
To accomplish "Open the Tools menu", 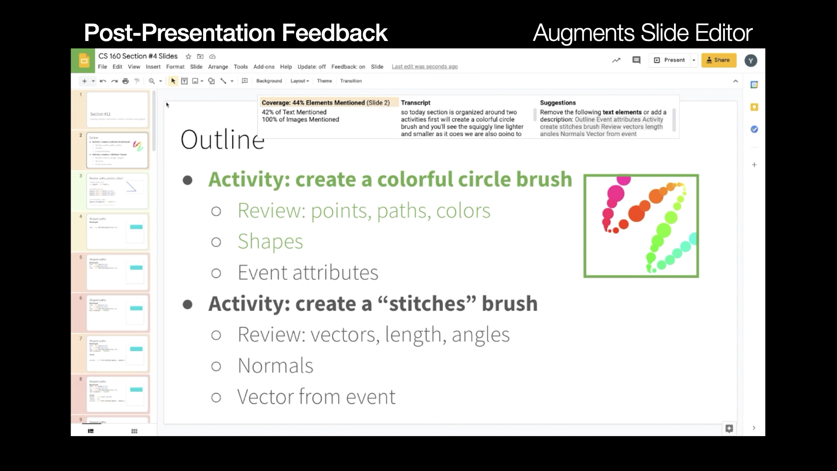I will pos(240,67).
